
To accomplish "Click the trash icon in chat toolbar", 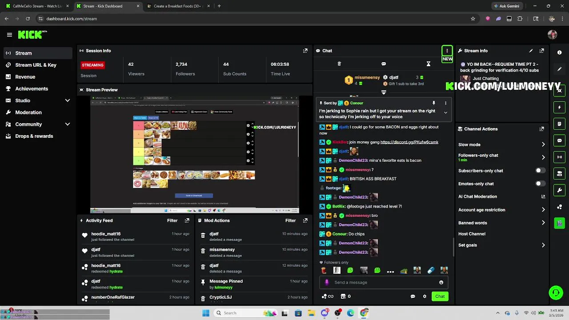I will pos(339,64).
